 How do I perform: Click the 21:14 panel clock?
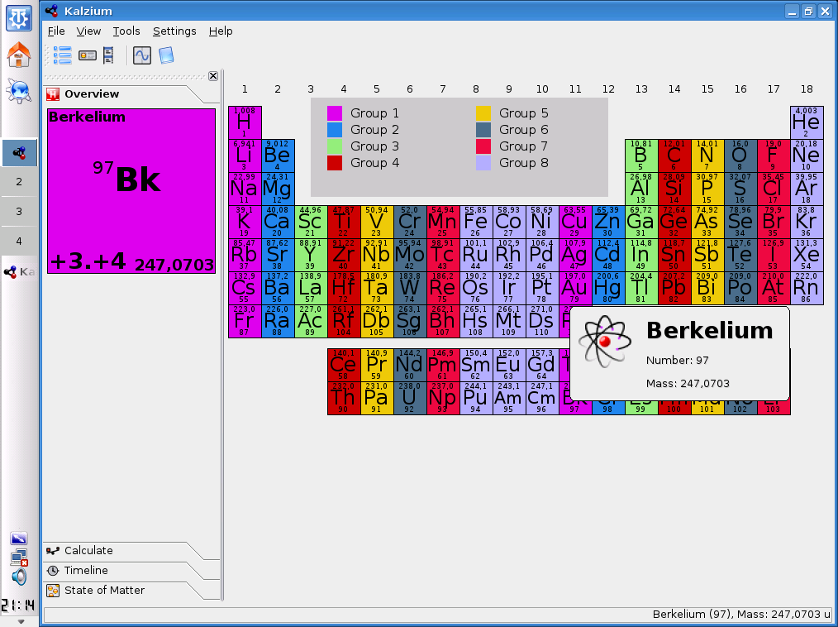[17, 605]
